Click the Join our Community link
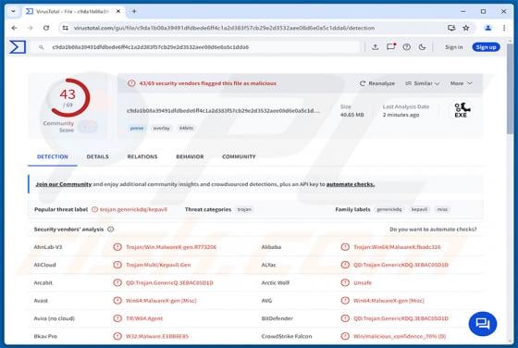This screenshot has width=518, height=348. [64, 184]
